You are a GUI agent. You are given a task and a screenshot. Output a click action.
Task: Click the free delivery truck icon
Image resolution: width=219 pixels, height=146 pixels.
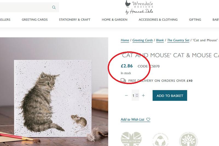tap(123, 81)
